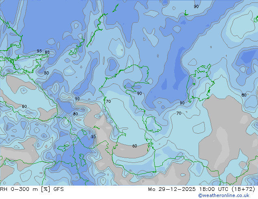Screen dimensions: 258x199
Task: Click the "GFS" model label
Action: pyautogui.click(x=59, y=189)
